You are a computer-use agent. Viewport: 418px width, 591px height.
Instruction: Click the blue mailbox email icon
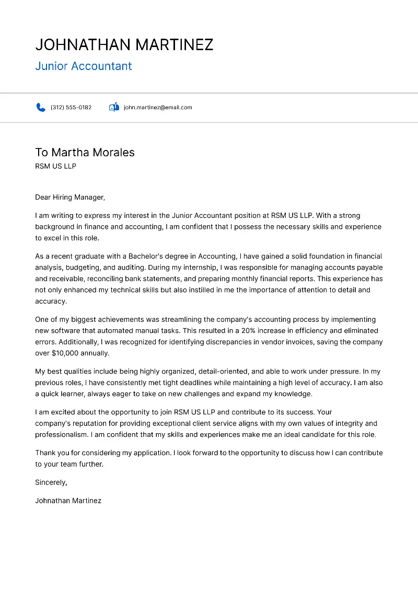click(x=114, y=108)
